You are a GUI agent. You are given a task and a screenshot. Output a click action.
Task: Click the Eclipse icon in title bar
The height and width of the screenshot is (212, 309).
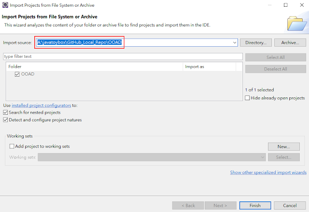point(5,5)
